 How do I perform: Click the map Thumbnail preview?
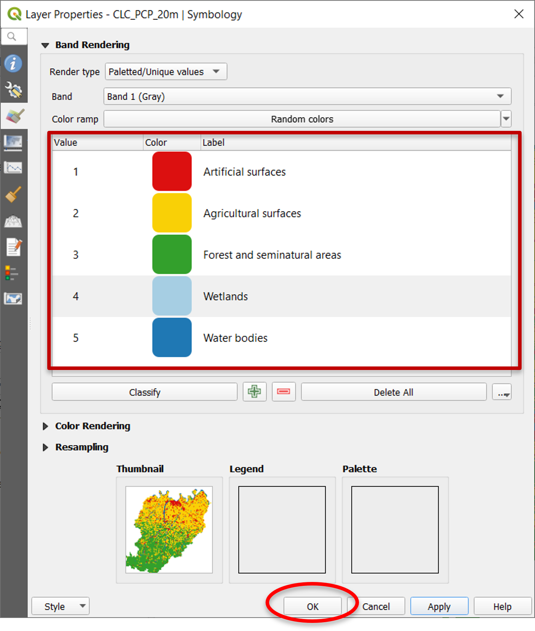point(169,530)
